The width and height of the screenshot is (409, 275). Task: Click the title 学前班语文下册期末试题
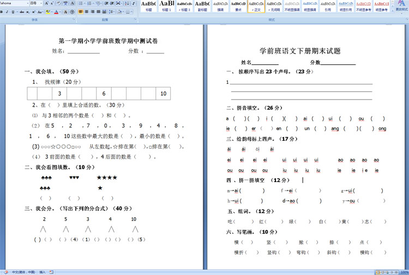(300, 51)
